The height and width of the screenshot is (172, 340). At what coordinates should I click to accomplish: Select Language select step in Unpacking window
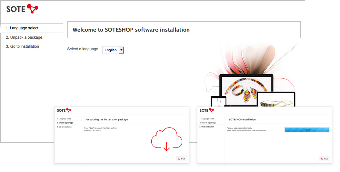(x=64, y=119)
